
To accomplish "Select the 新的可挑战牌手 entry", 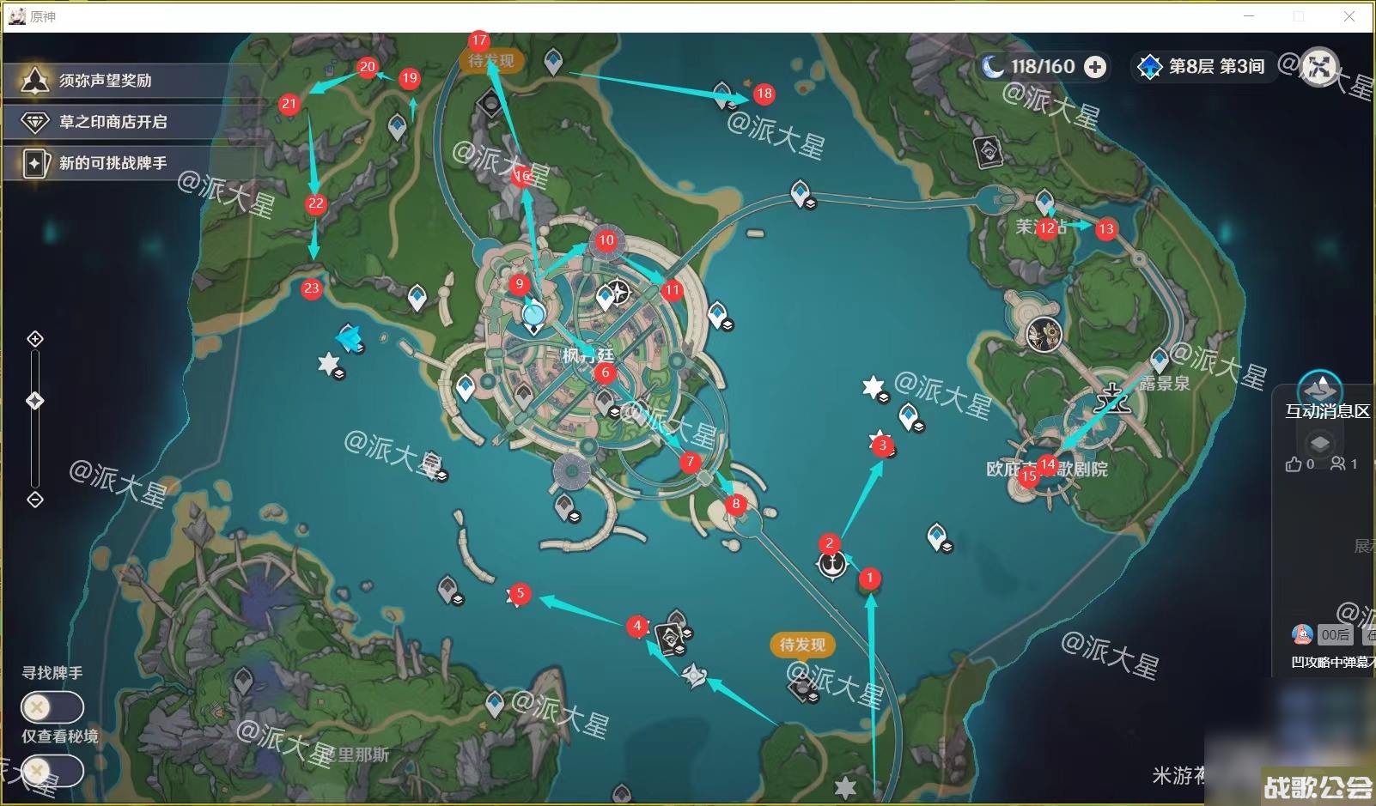I will [112, 163].
